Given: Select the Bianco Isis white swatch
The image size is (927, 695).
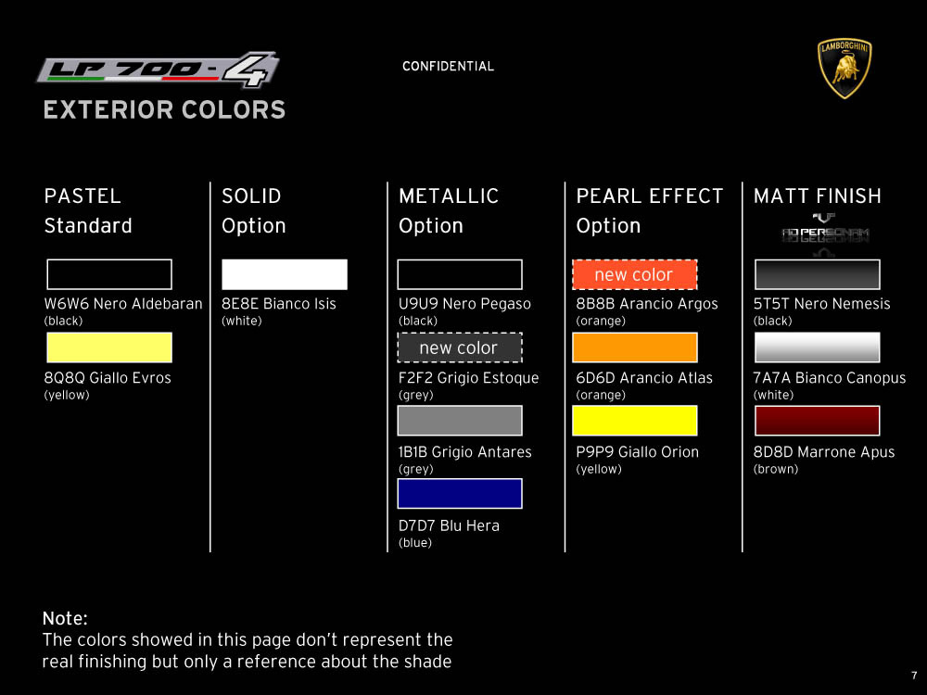Looking at the screenshot, I should pos(285,274).
